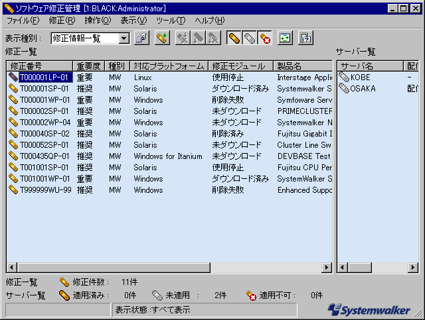Click the 表示状態:すべて表示 status bar field
425x320 pixels.
tap(205, 309)
